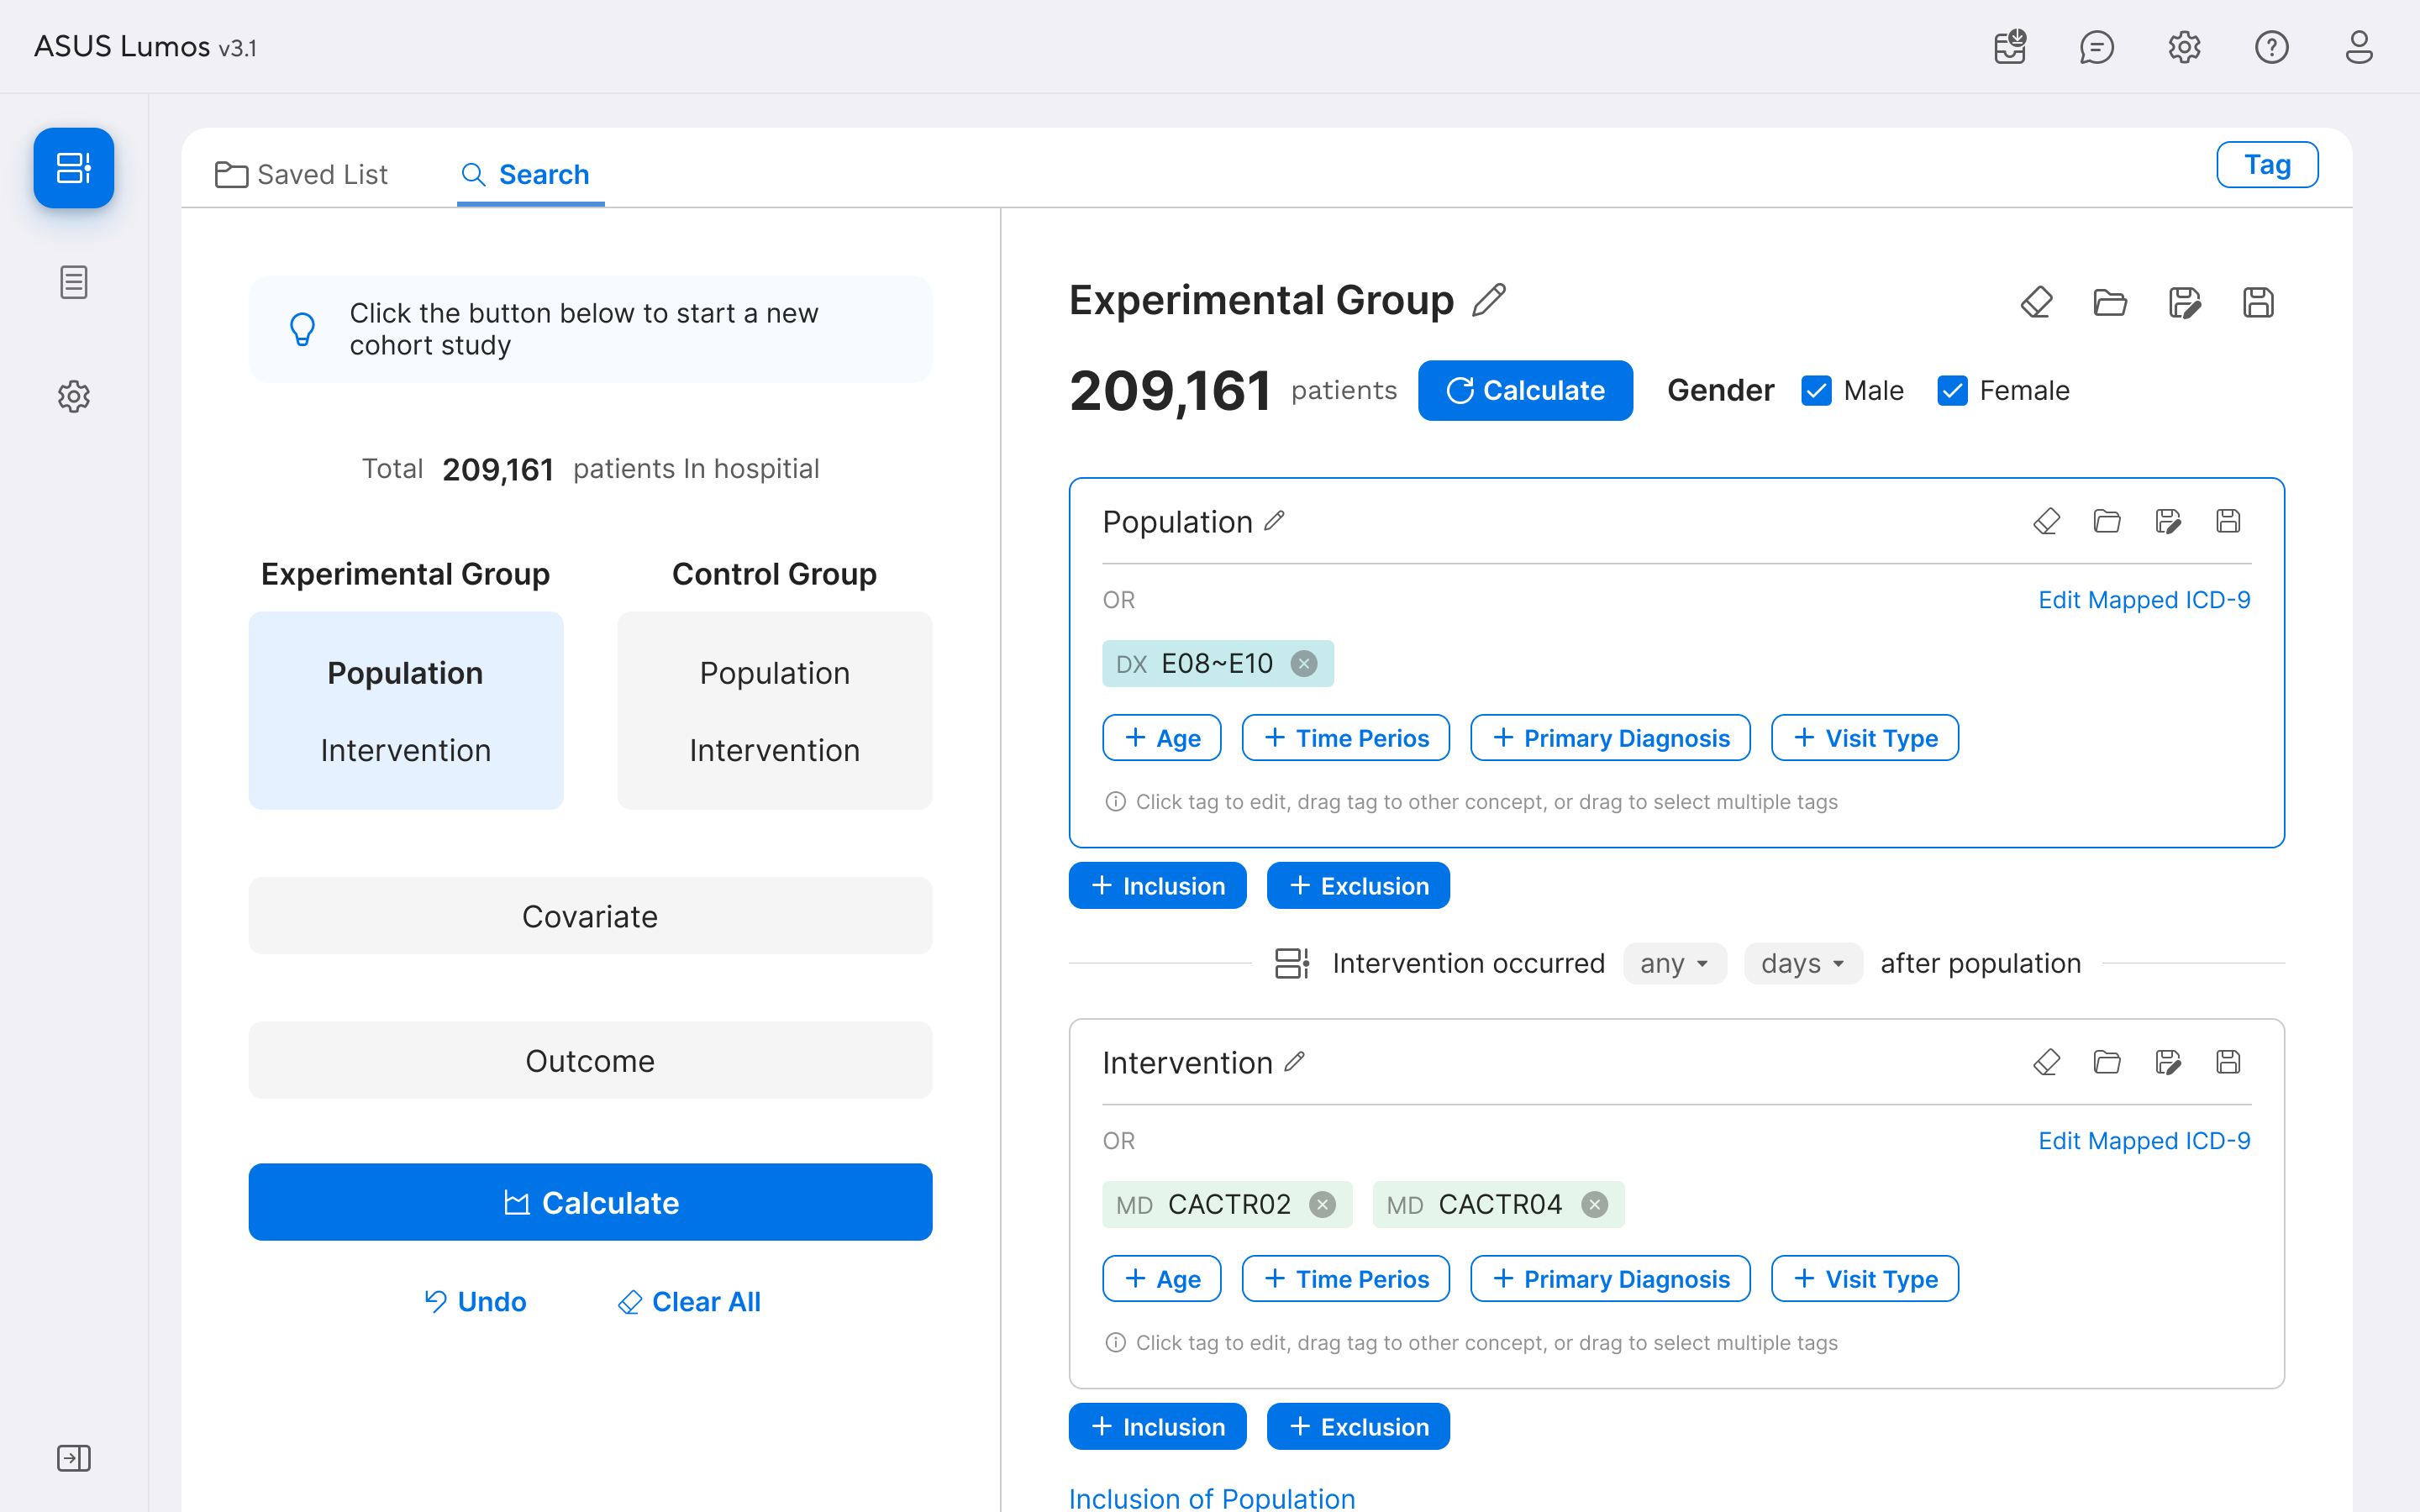Open folder icon in Population panel header

2106,521
